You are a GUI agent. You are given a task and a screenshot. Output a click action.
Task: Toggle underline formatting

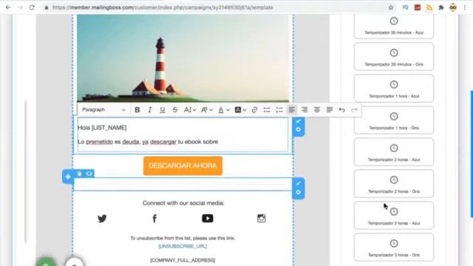click(x=163, y=110)
